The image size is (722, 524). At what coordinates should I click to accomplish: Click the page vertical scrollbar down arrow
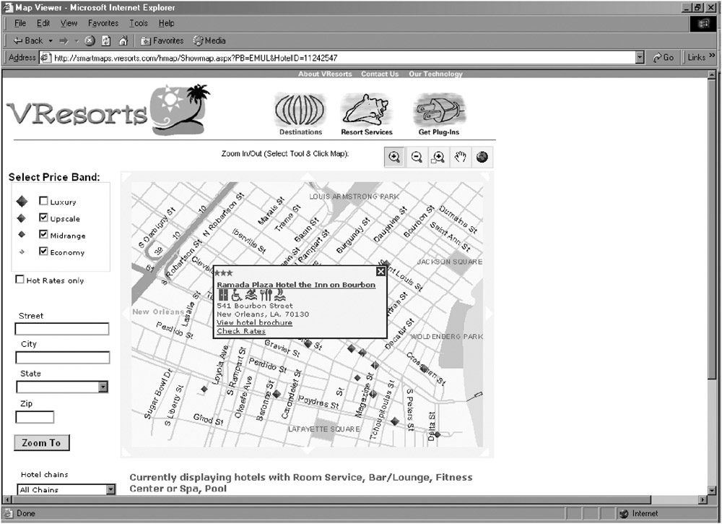tap(712, 490)
